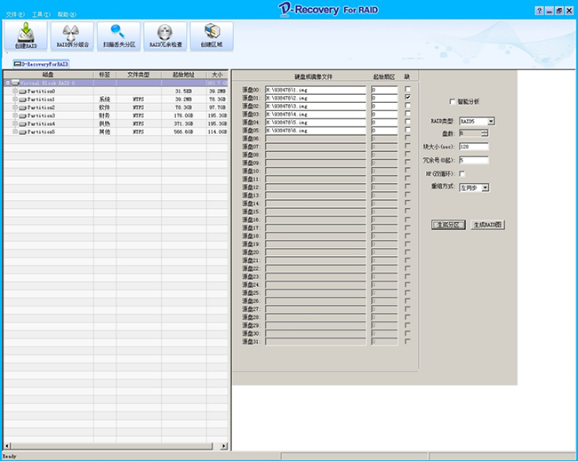Tick the missing checkbox for 源盘02

click(x=407, y=105)
